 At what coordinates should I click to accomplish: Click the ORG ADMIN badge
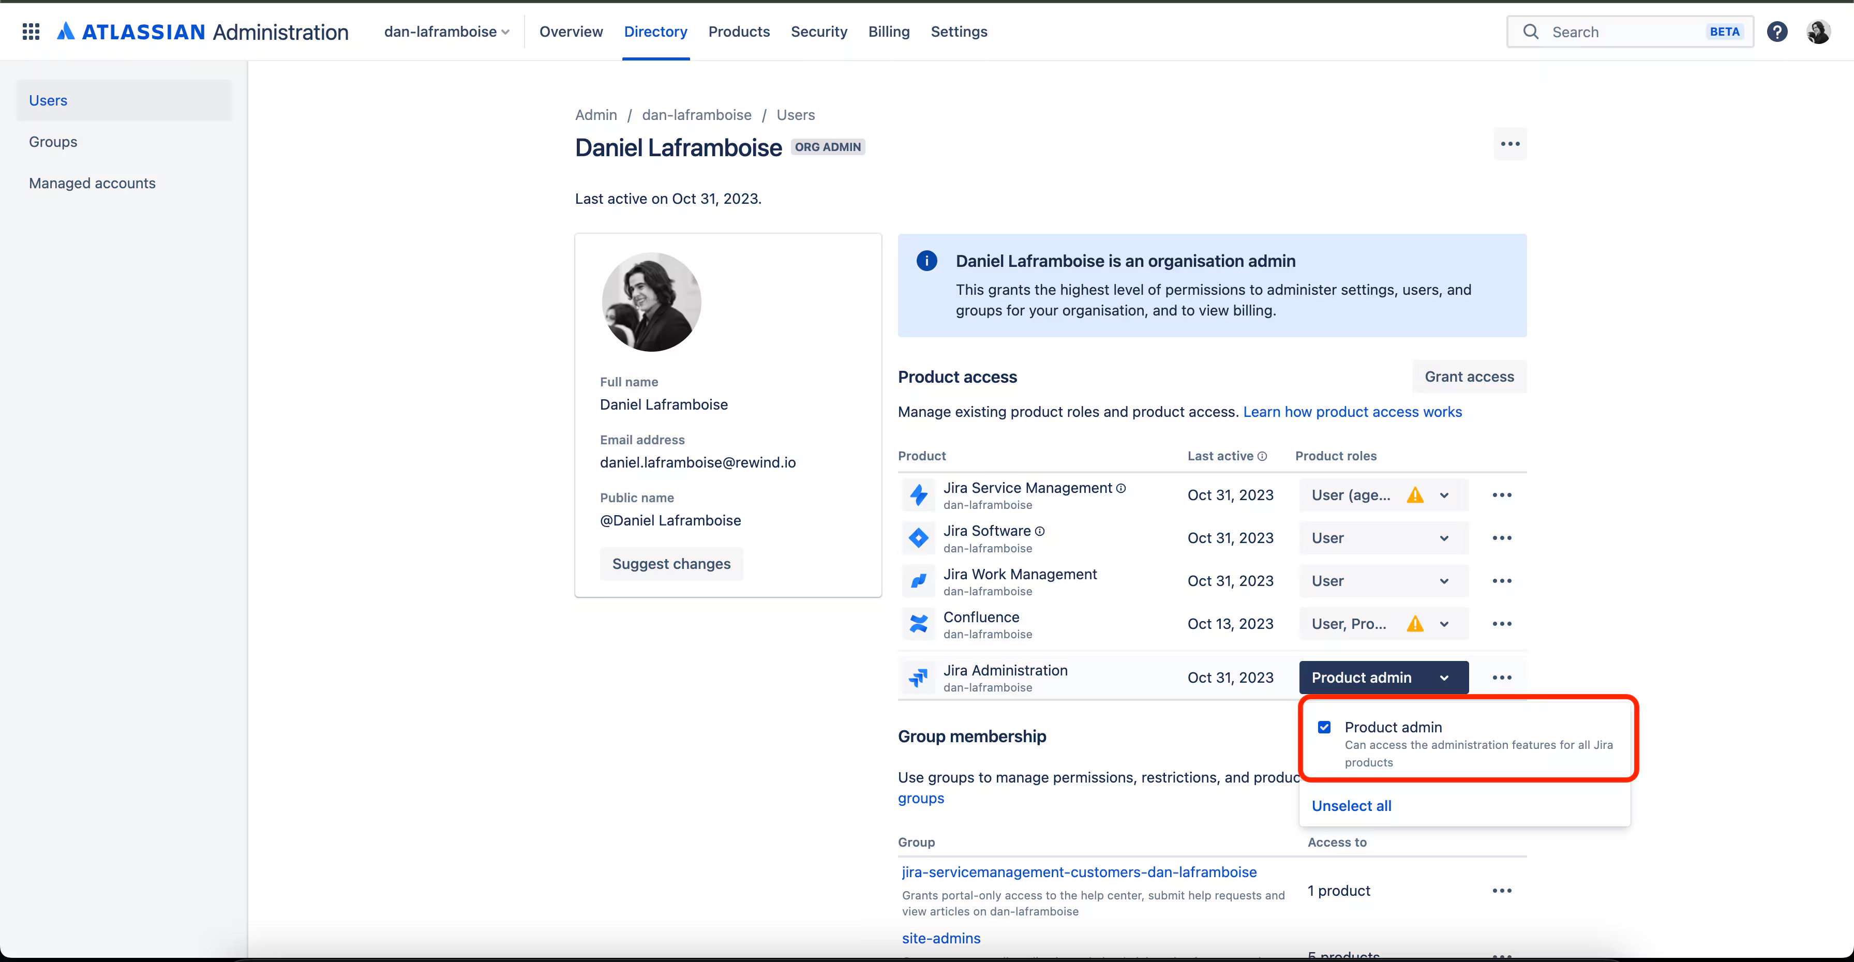pyautogui.click(x=828, y=147)
